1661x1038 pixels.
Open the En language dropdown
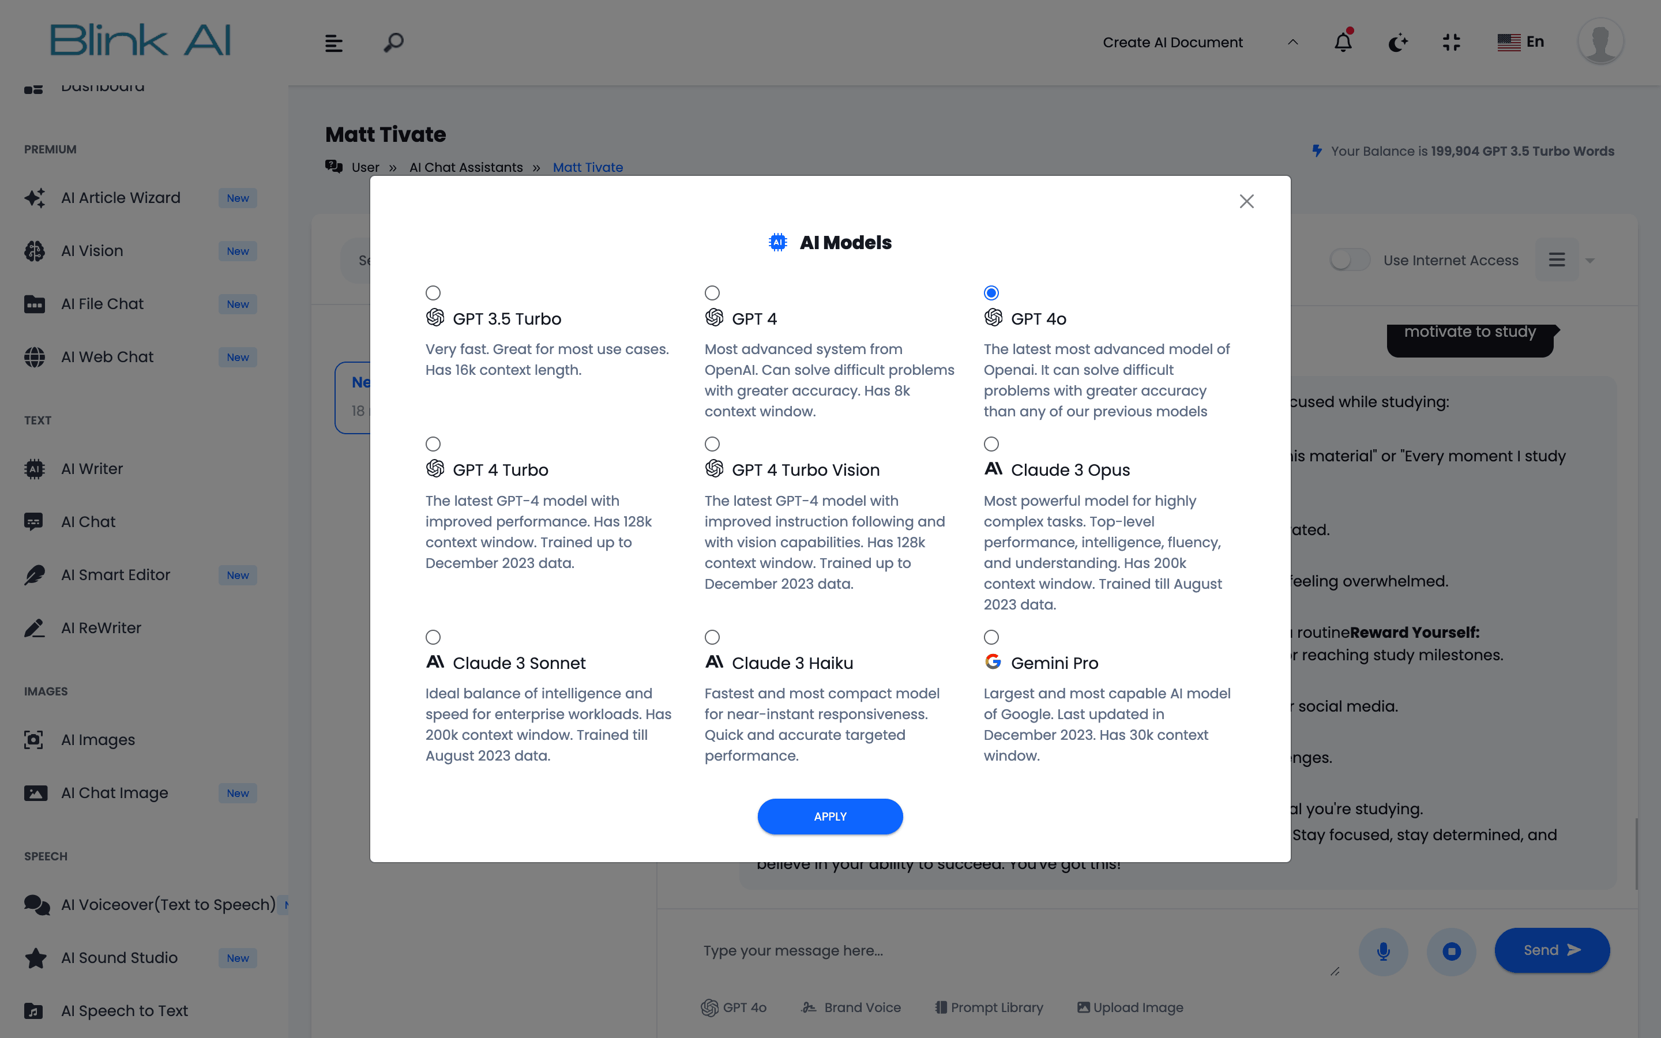[1520, 42]
